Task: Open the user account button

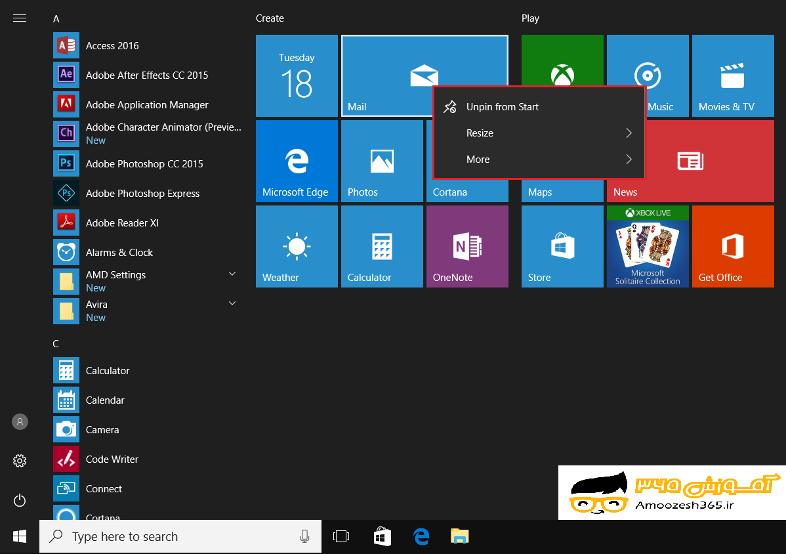Action: (x=20, y=421)
